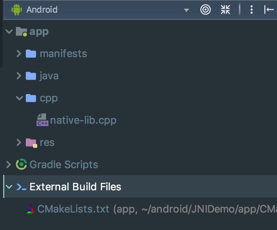The image size is (277, 230).
Task: Collapse the cpp folder chevron
Action: (19, 98)
